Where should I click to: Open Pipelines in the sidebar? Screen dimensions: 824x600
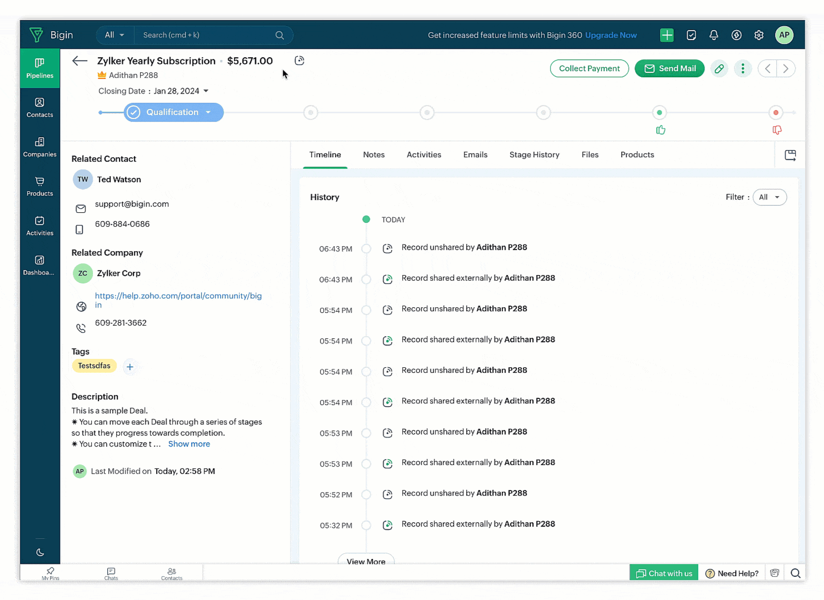40,68
